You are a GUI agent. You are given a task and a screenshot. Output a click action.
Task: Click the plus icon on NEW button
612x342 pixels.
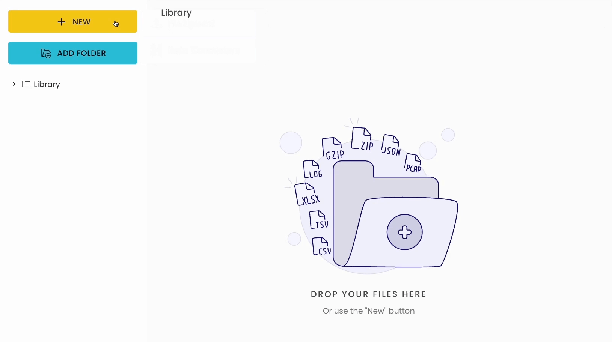(x=61, y=22)
